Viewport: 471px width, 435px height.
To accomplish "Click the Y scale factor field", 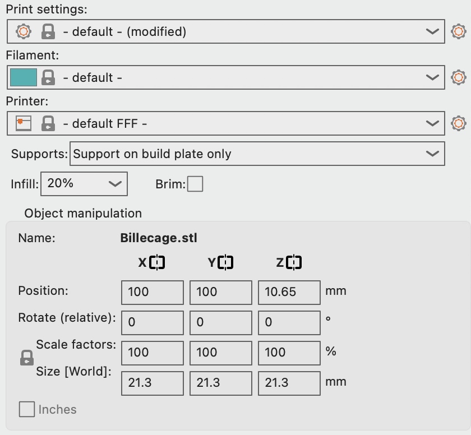I will click(220, 353).
